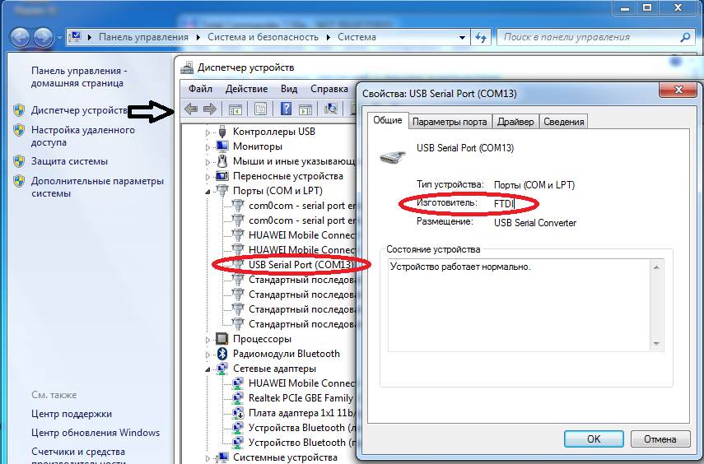Open breadcrumb arrow after Система и безопасность
Viewport: 704px width, 464px height.
click(329, 37)
